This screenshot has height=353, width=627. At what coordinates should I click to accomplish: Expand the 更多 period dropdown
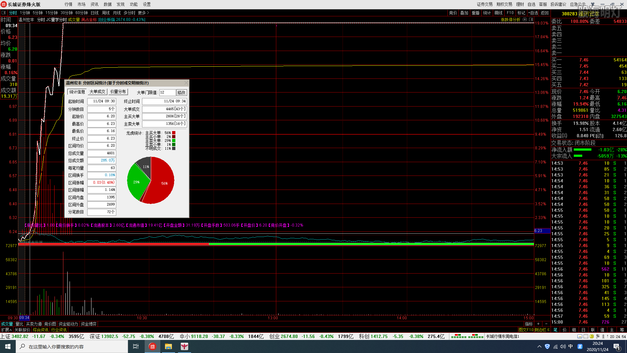(143, 13)
